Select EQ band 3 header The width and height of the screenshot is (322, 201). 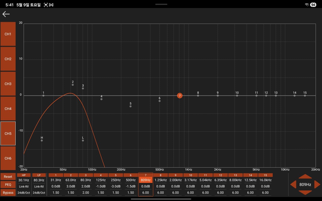click(86, 175)
